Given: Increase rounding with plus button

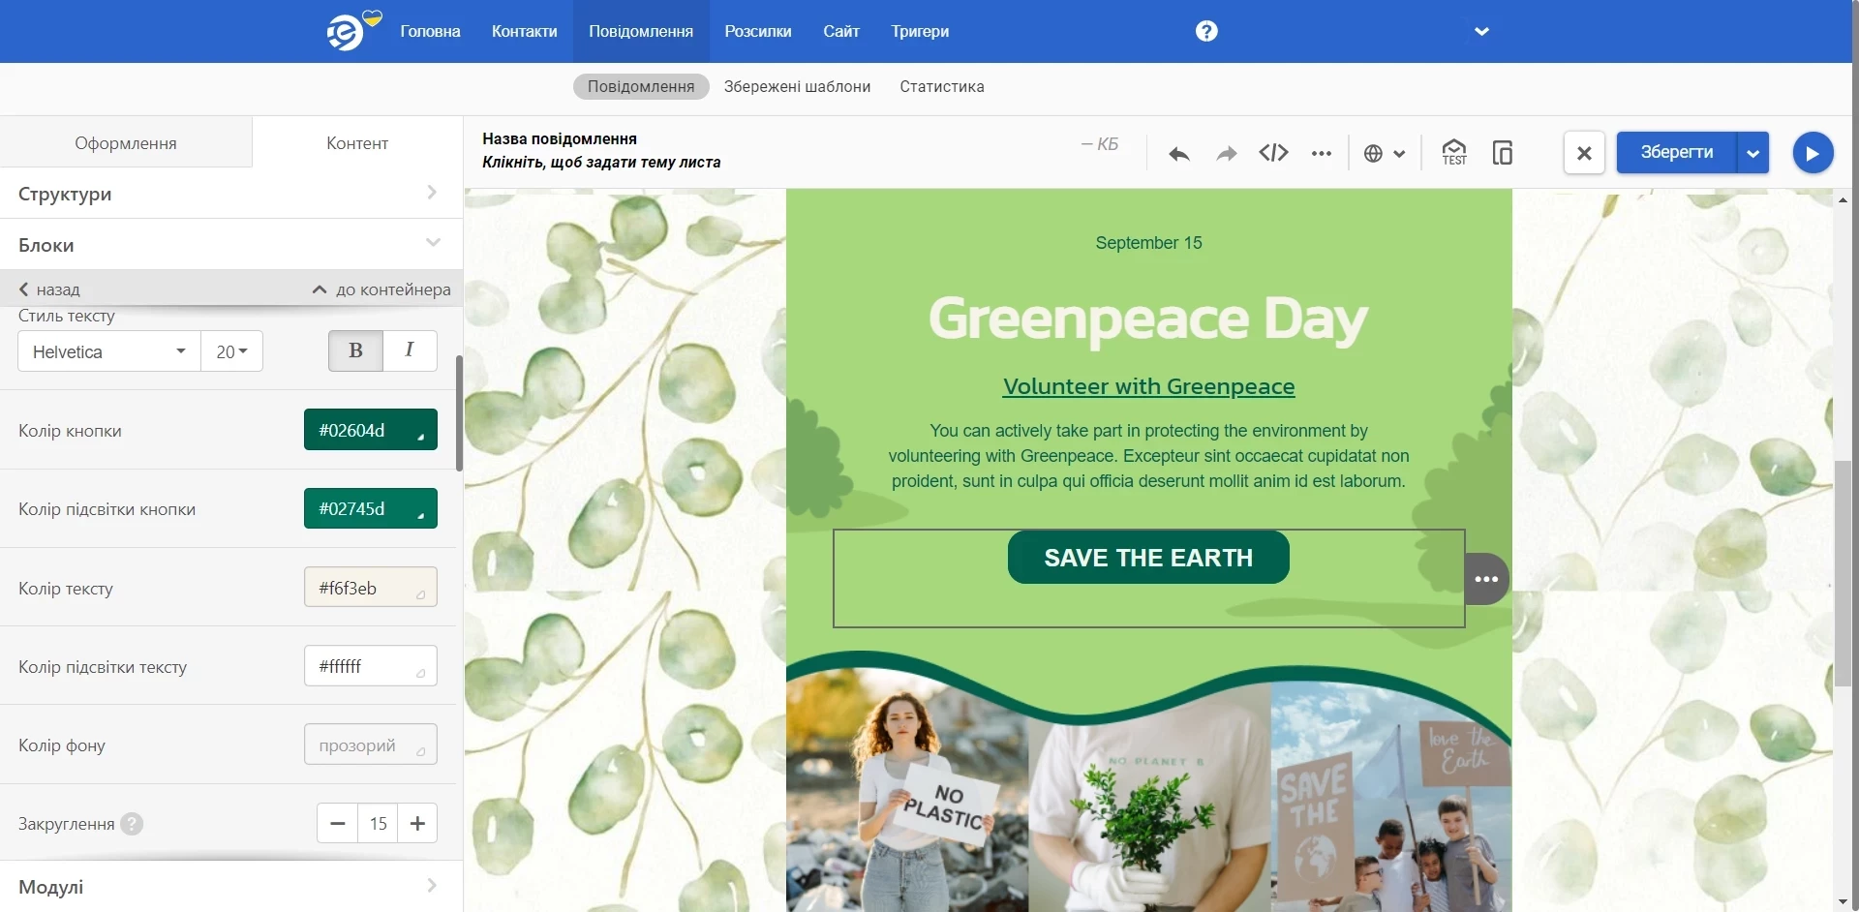Looking at the screenshot, I should (x=417, y=823).
